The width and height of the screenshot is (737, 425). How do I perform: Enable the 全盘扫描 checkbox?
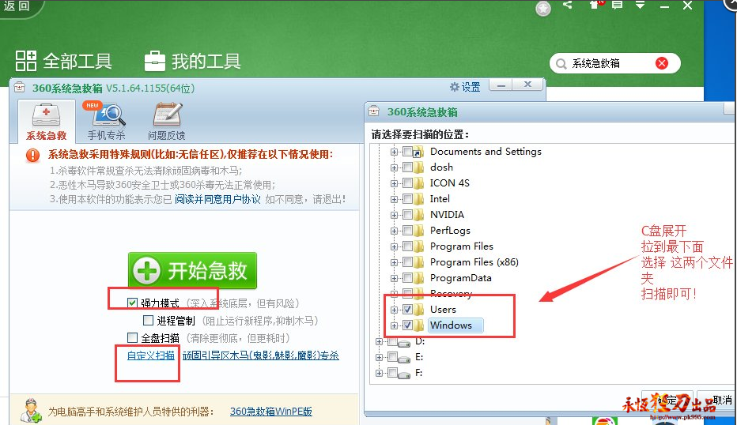pos(133,337)
